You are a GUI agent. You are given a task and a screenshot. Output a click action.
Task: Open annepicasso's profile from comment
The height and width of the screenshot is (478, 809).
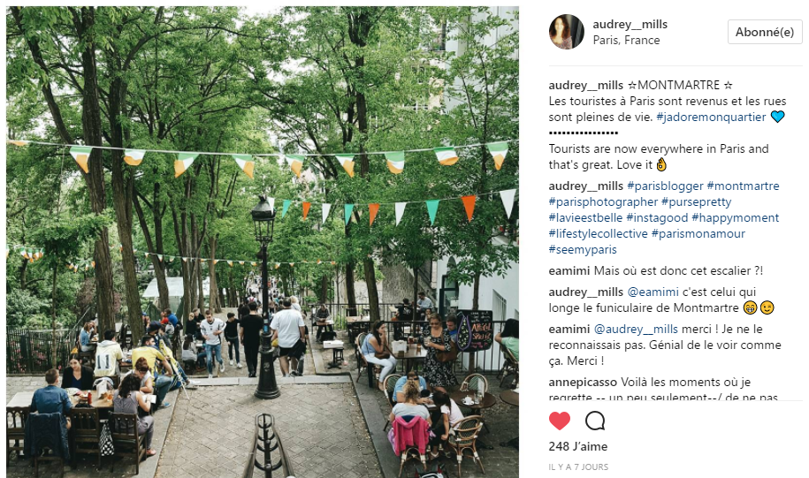tap(583, 383)
